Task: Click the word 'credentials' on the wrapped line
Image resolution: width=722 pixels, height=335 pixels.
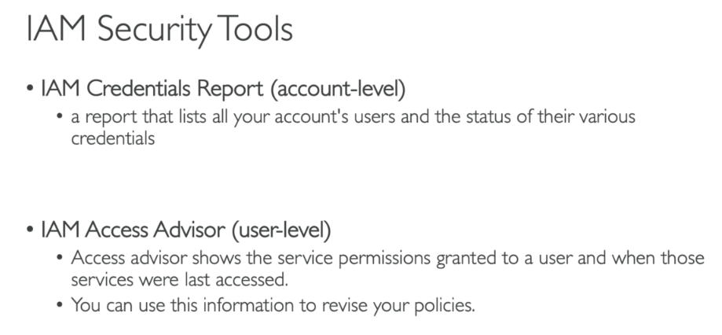Action: 113,138
